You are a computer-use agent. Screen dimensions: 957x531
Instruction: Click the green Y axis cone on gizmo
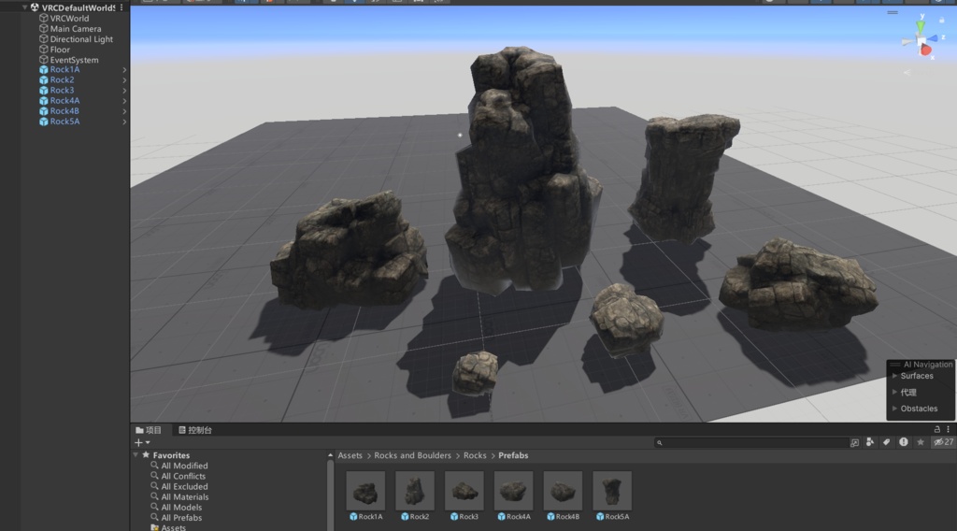tap(920, 25)
